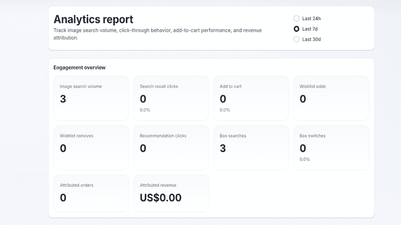Click 0.0% under Search result clicks

(x=145, y=110)
